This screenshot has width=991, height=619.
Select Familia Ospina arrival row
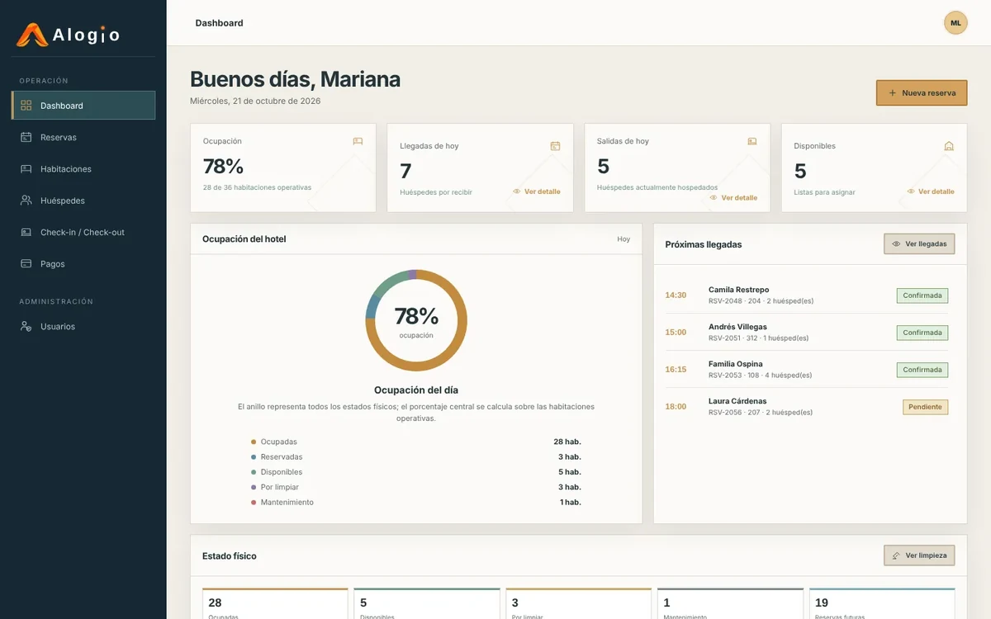807,370
